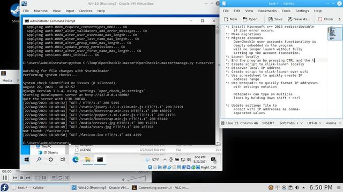Open the Fedora Wi-Fi tray icon
343x192 pixels.
point(278,187)
